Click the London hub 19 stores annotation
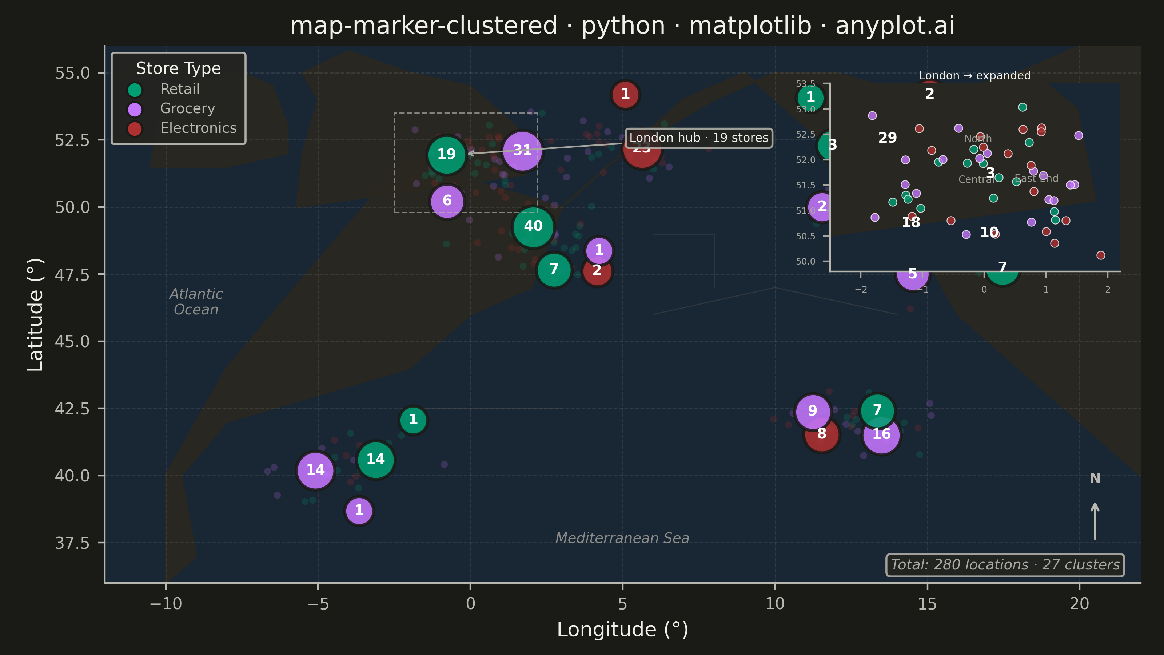 click(698, 138)
